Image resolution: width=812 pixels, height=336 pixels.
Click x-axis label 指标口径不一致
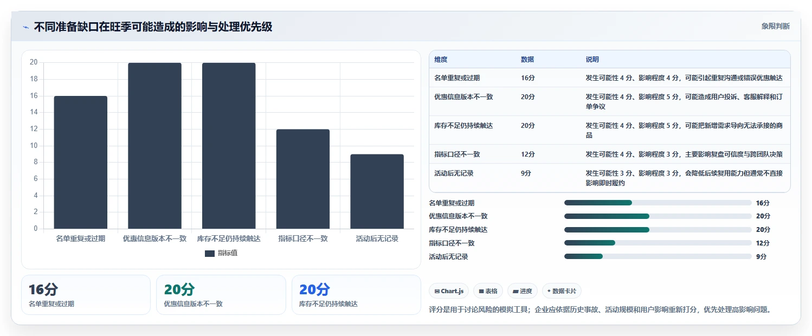[x=303, y=238]
